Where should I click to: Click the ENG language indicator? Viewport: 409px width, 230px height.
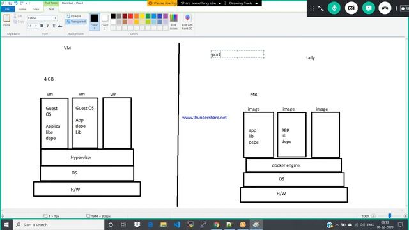coord(371,224)
